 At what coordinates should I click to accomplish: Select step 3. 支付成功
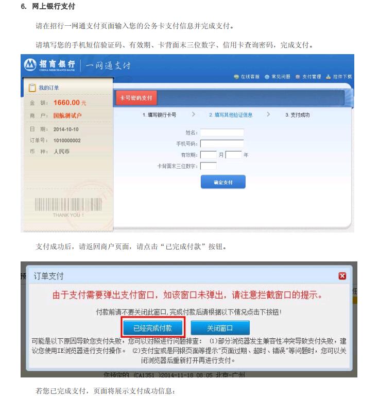point(297,115)
